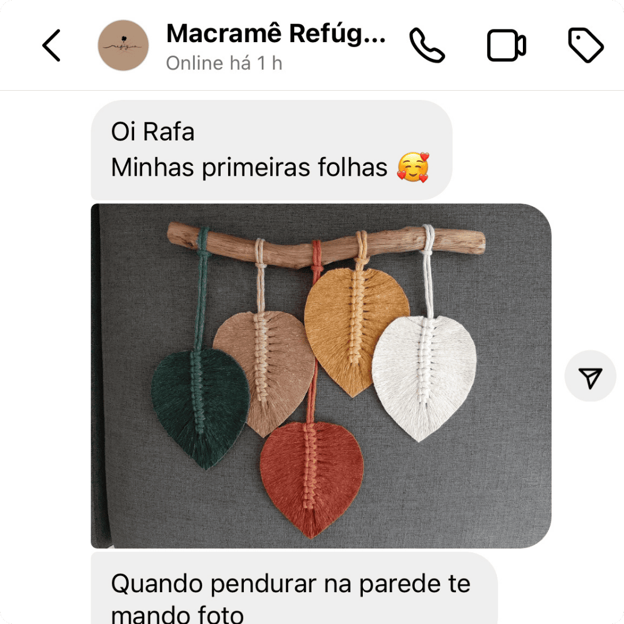Open the Macramê Refúg... chat title
This screenshot has height=624, width=624.
(x=276, y=34)
